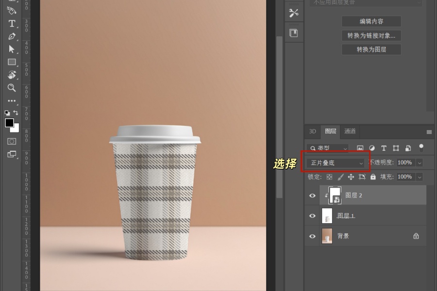The image size is (437, 291).
Task: Select the Zoom magnifier tool
Action: coord(12,88)
